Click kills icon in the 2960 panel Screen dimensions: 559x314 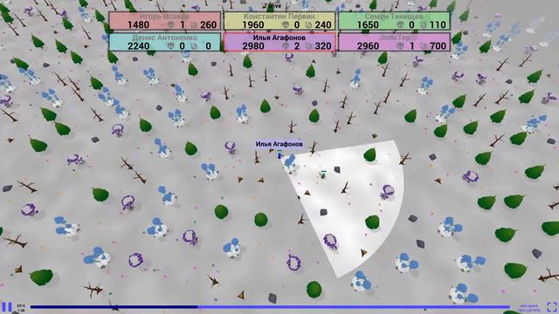[x=400, y=46]
